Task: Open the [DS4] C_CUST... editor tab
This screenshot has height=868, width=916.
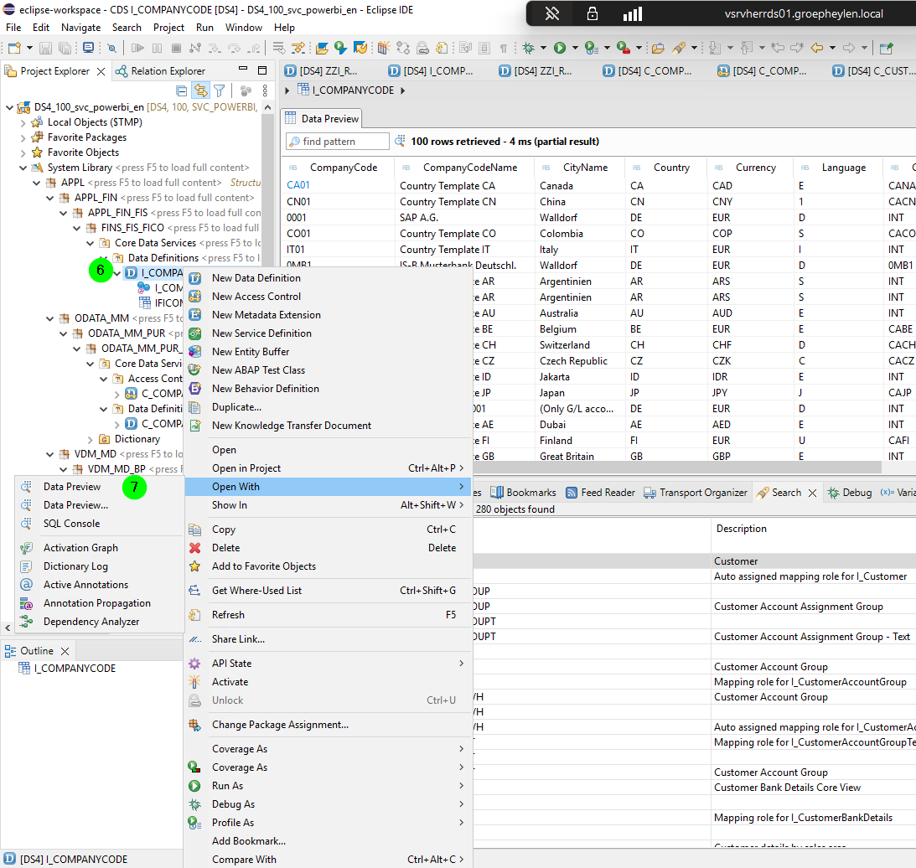Action: pyautogui.click(x=873, y=70)
